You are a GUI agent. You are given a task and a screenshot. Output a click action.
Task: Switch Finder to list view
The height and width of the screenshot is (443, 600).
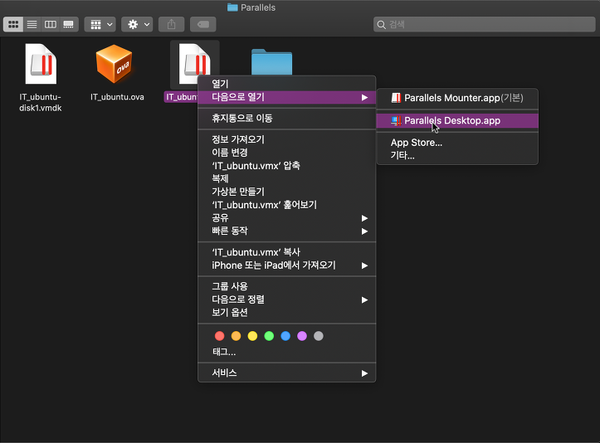tap(32, 25)
